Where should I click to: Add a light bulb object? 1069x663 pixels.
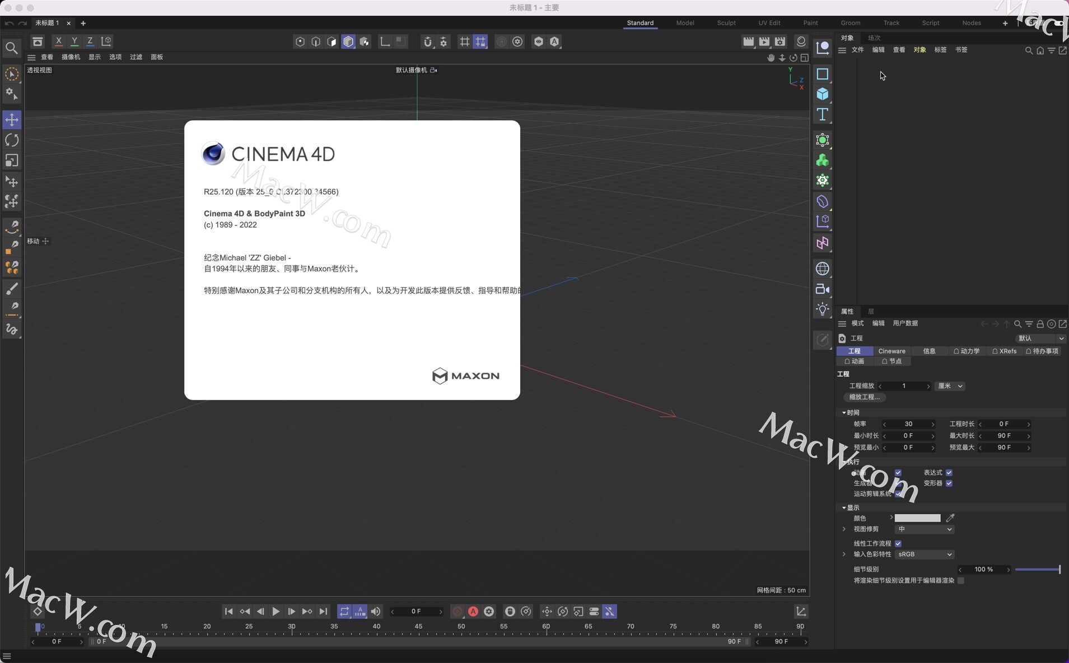(x=822, y=309)
